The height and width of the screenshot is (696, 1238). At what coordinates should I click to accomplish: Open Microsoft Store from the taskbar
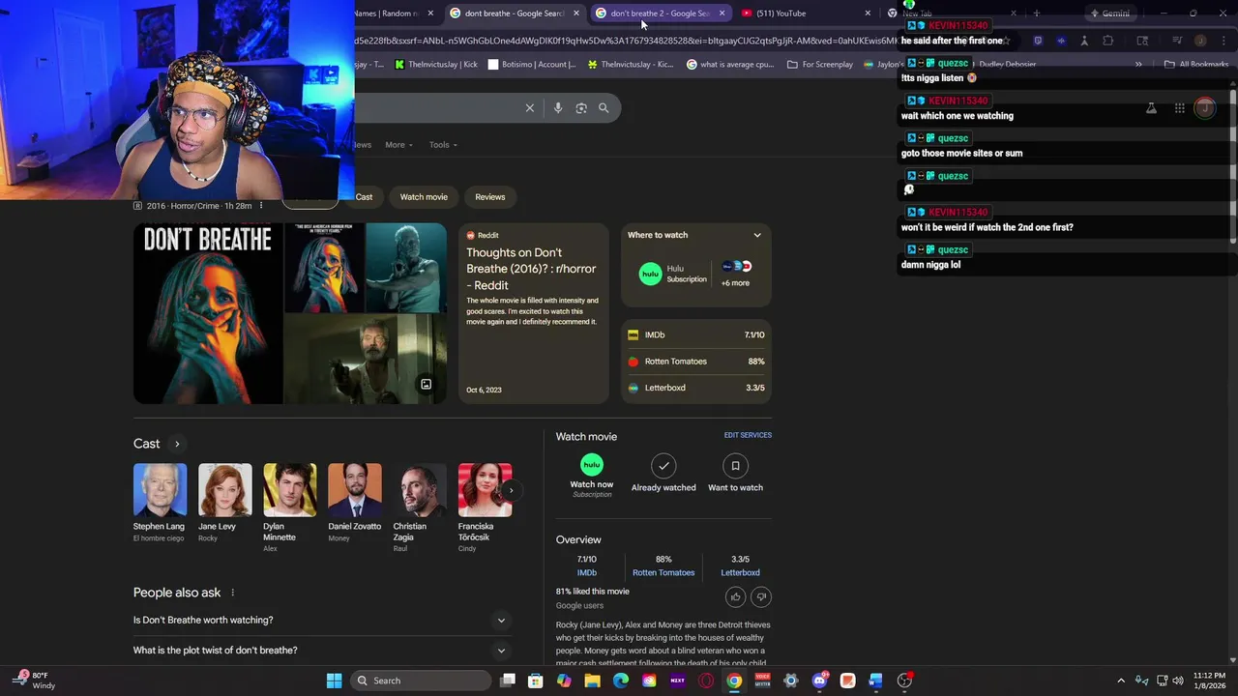click(536, 681)
